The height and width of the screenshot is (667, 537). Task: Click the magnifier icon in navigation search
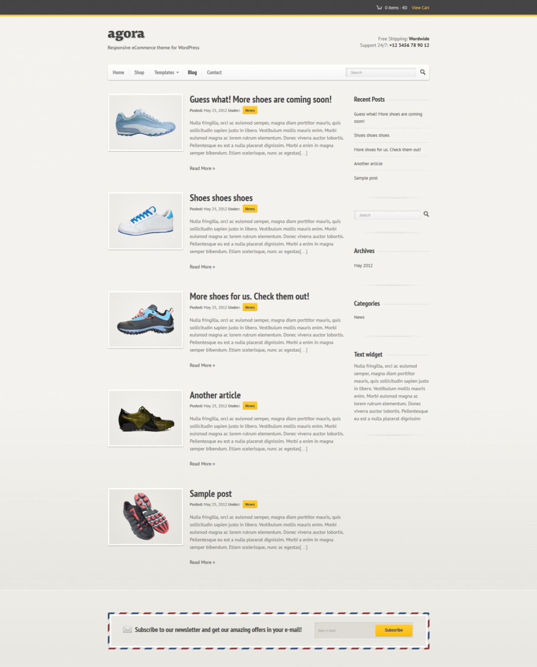tap(422, 72)
